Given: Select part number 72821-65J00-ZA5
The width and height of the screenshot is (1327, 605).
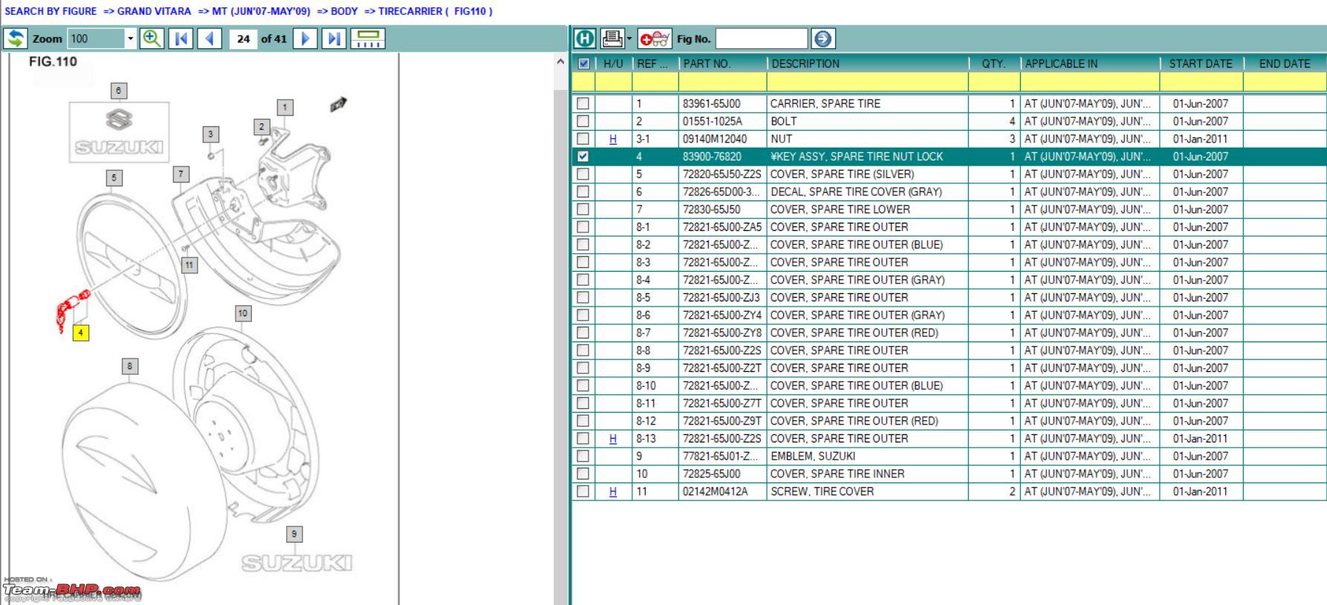Looking at the screenshot, I should 722,227.
